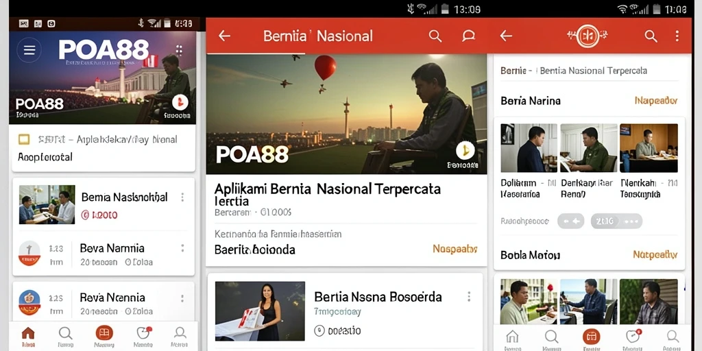Image resolution: width=702 pixels, height=351 pixels.
Task: Click the Nutpeaby link next to Bobla Maton
Action: tap(655, 255)
